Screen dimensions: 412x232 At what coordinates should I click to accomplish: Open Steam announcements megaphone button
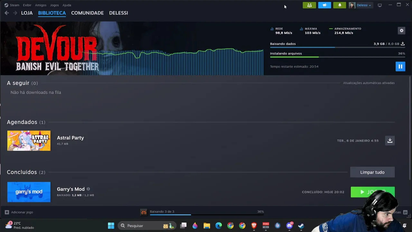coord(324,5)
